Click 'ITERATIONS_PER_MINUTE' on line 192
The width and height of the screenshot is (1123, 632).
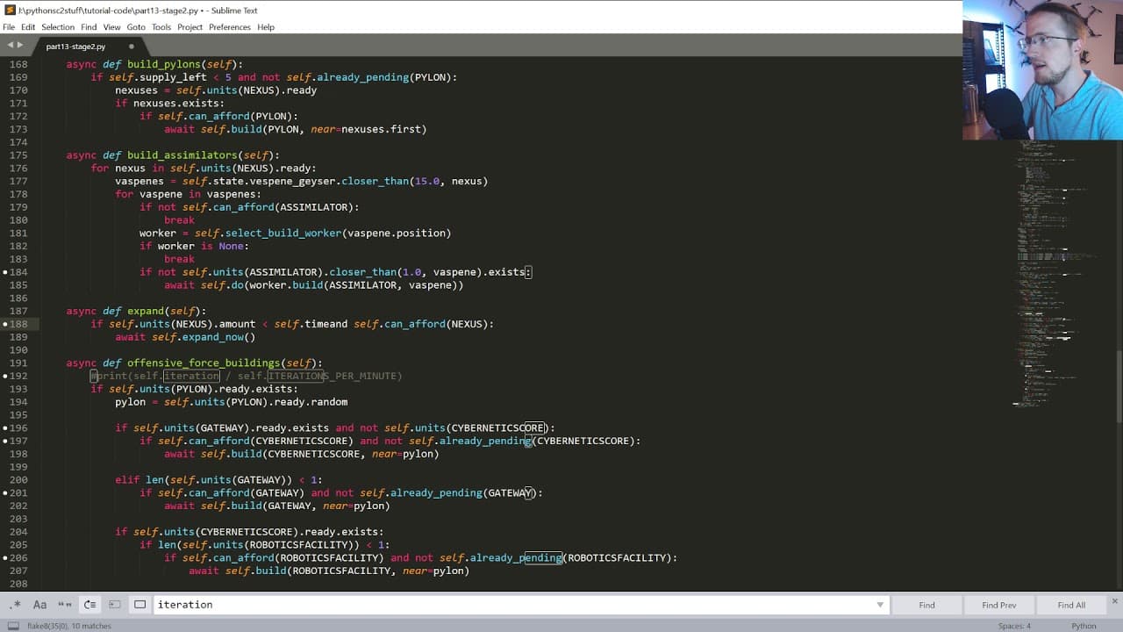pyautogui.click(x=334, y=376)
